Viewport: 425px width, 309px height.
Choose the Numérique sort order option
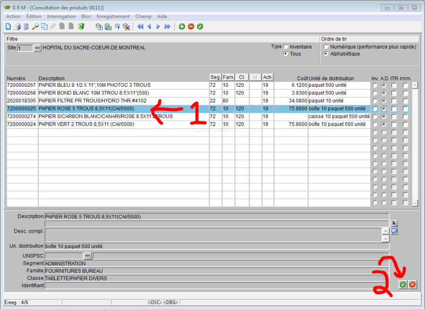point(326,47)
